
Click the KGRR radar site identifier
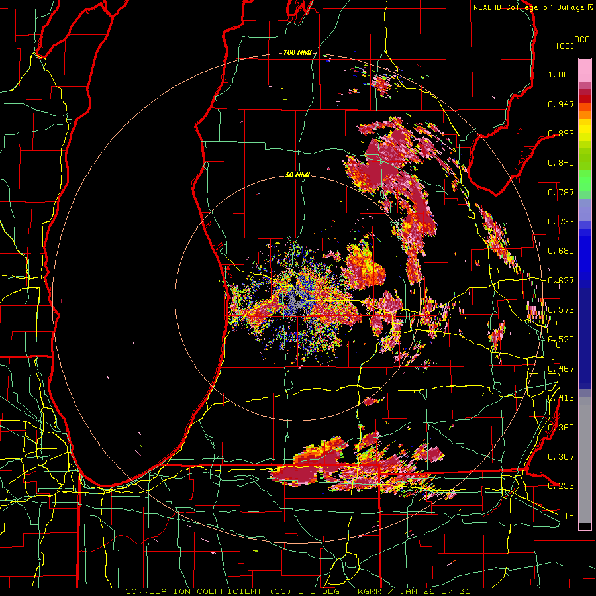[371, 591]
